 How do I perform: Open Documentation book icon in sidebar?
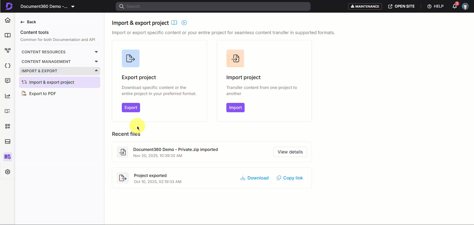click(8, 35)
